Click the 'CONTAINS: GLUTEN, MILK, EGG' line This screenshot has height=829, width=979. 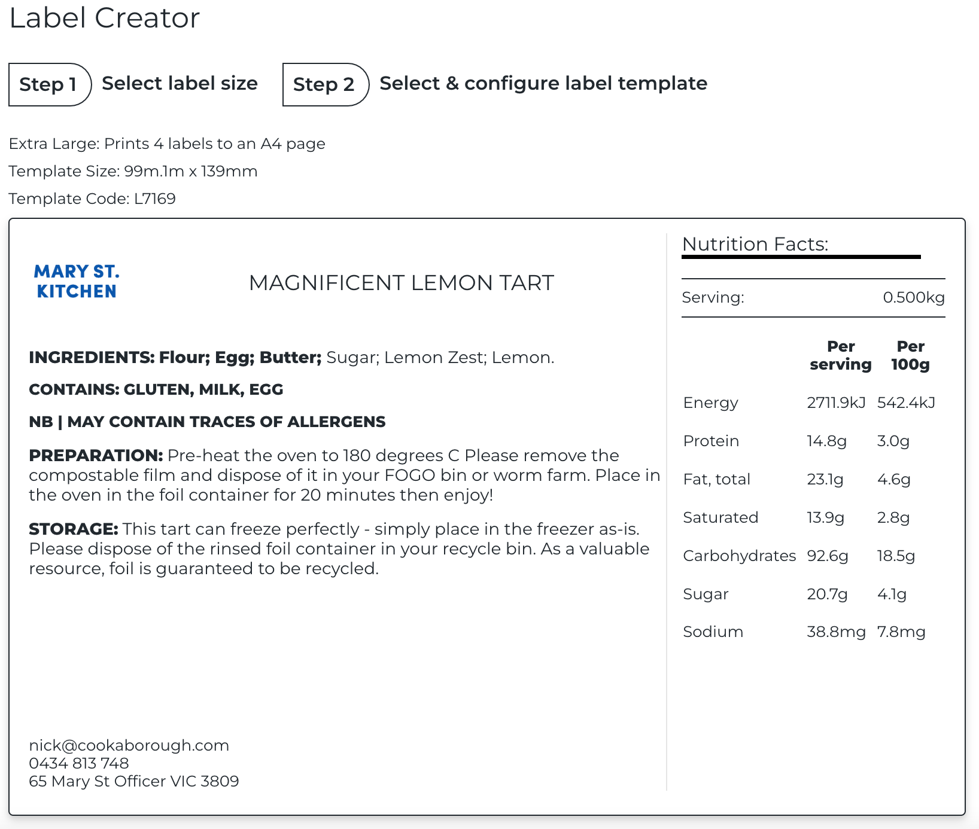click(156, 389)
